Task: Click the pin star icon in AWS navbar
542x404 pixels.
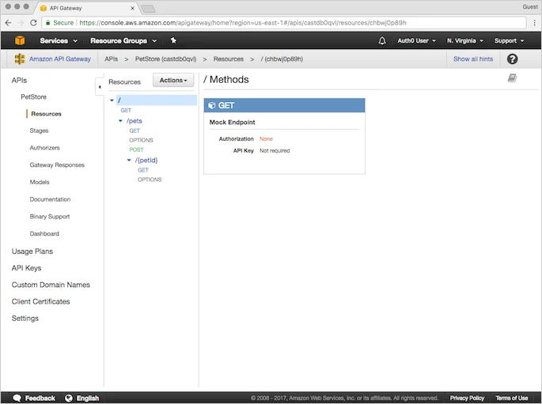Action: (173, 40)
